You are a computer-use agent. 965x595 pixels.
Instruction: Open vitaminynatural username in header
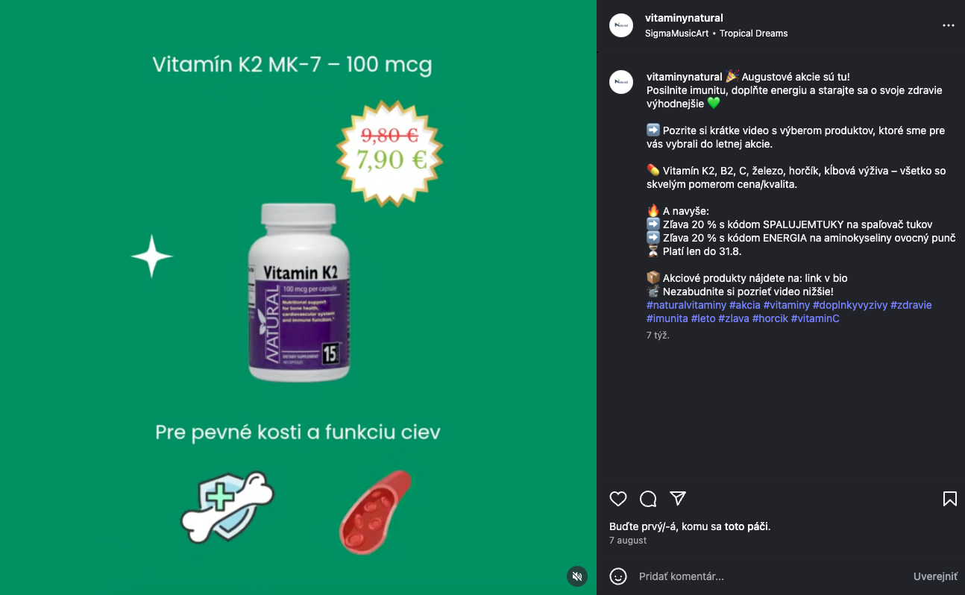[x=684, y=18]
